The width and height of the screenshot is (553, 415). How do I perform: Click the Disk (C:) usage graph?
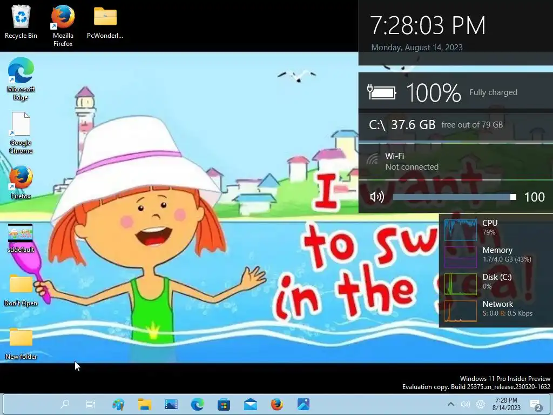(x=460, y=284)
